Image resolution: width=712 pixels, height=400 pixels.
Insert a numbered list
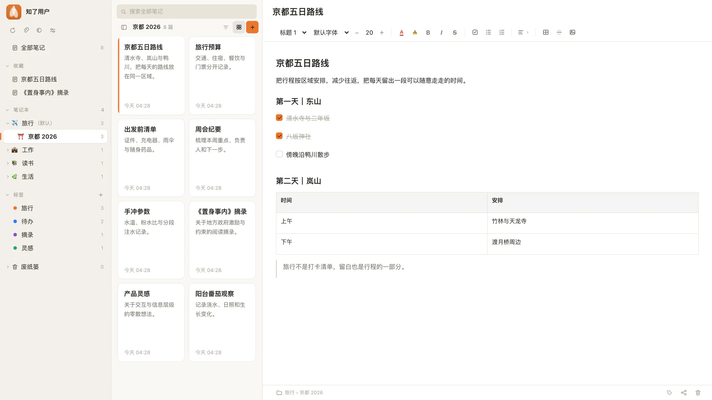502,32
